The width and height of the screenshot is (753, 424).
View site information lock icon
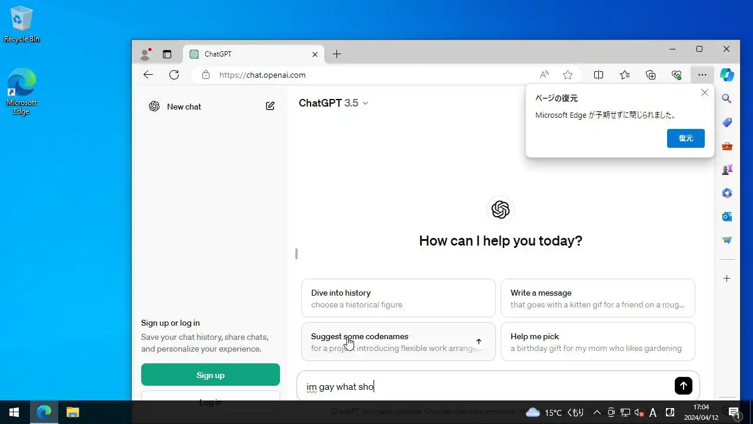click(206, 75)
